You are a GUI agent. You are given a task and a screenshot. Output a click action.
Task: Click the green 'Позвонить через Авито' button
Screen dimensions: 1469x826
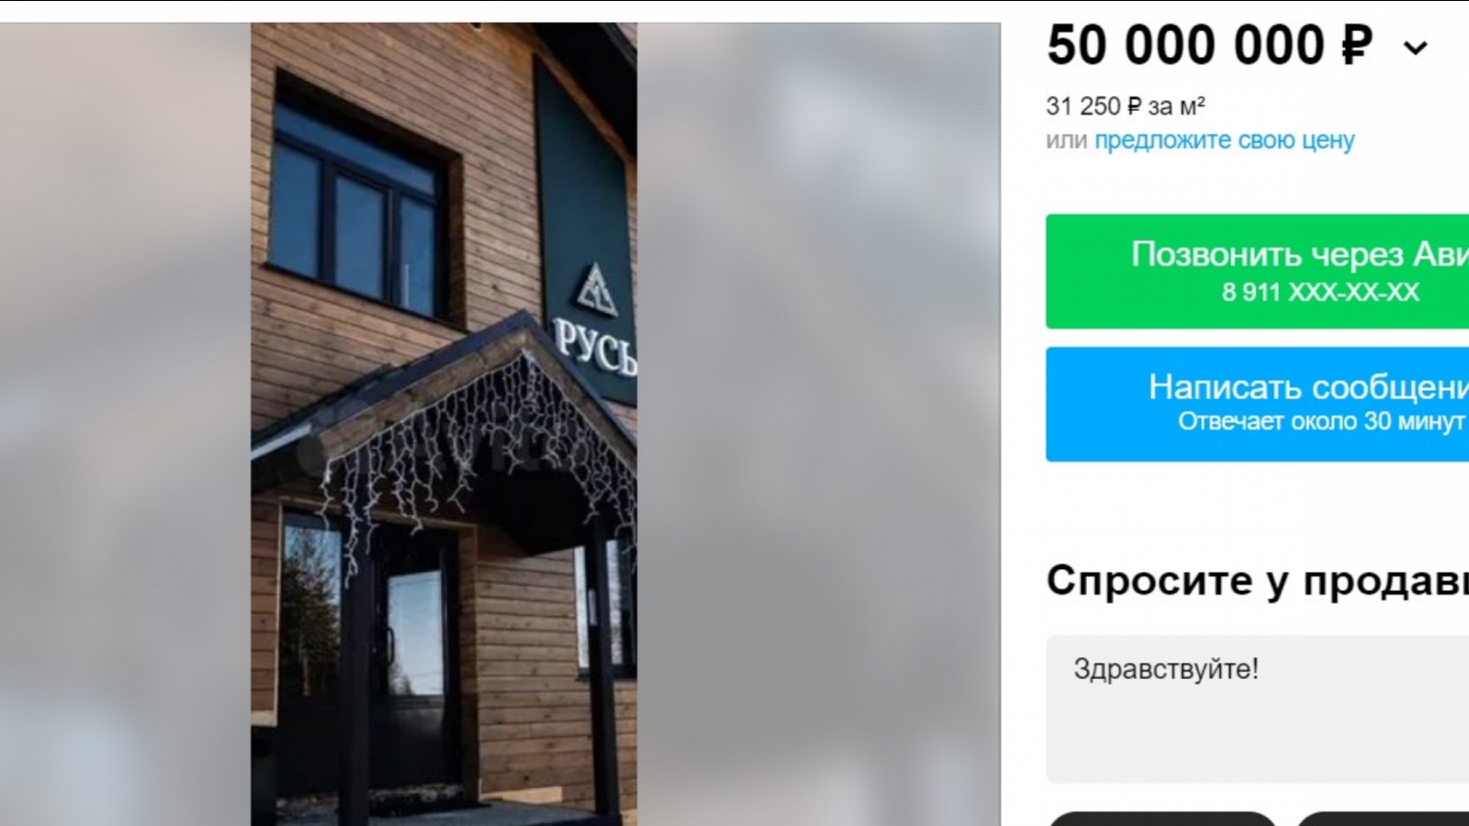[1257, 272]
